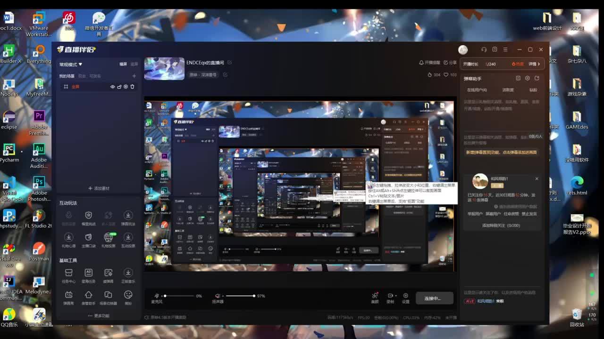Viewport: 604px width, 339px height.
Task: Edit the 原神 stream category tag
Action: pos(225,74)
